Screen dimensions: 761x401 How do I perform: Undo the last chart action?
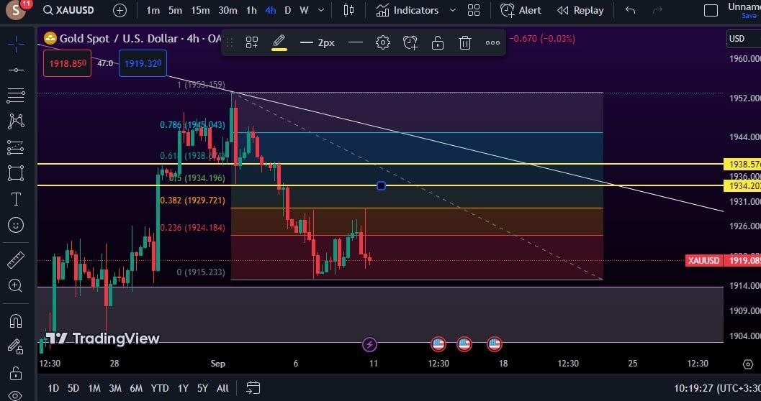[630, 10]
